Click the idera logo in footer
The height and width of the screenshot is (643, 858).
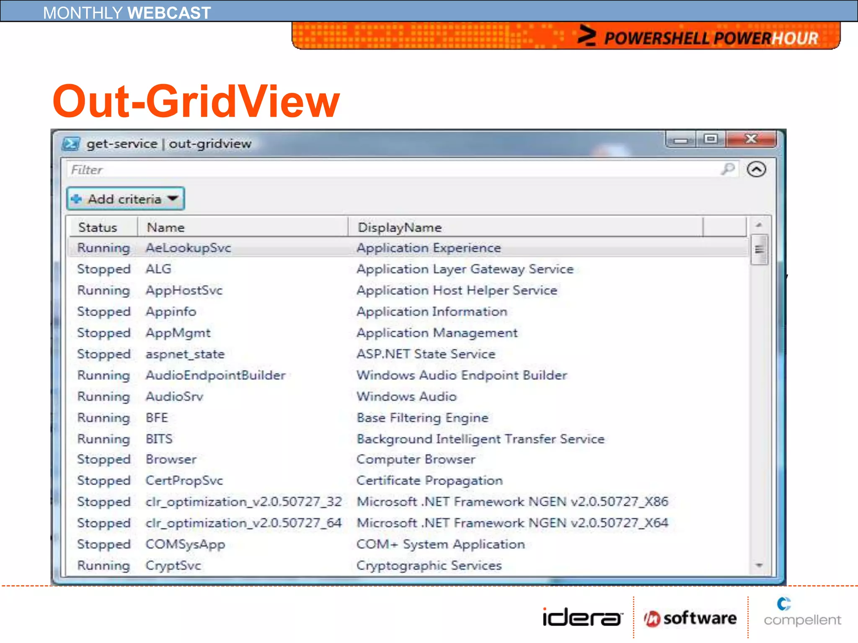click(582, 617)
